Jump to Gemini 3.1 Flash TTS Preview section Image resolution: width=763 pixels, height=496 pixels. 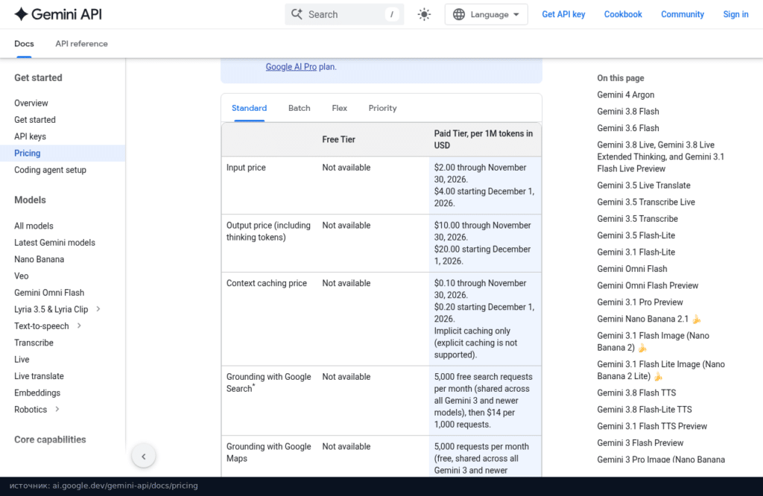[652, 426]
